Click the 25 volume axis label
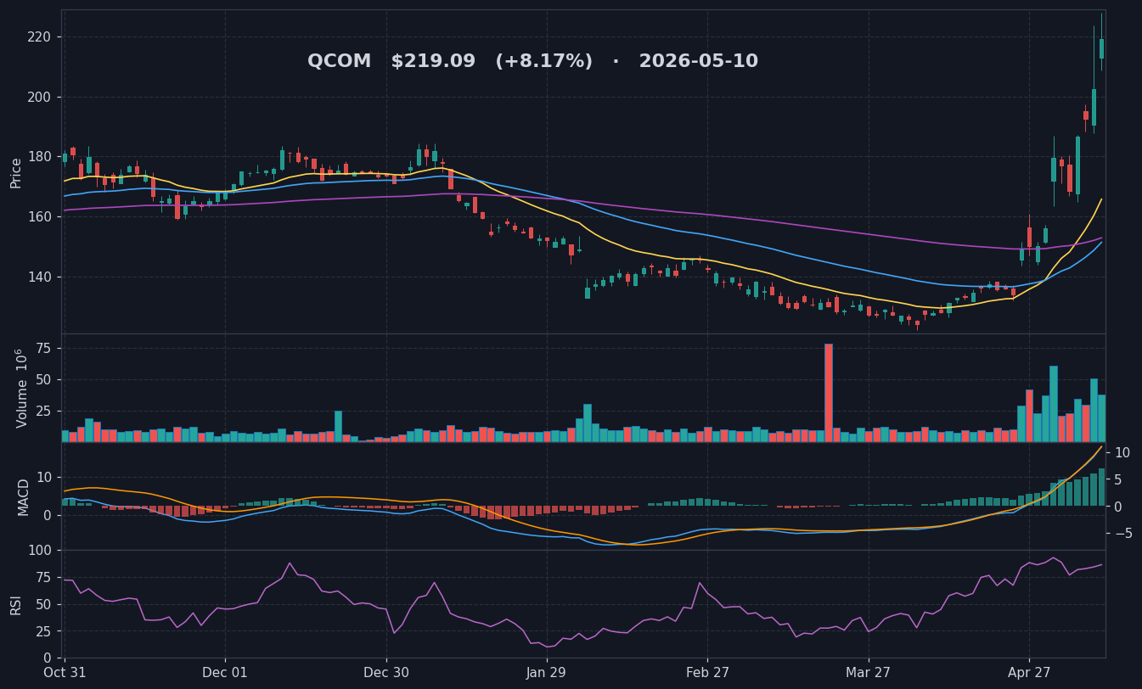 [43, 411]
